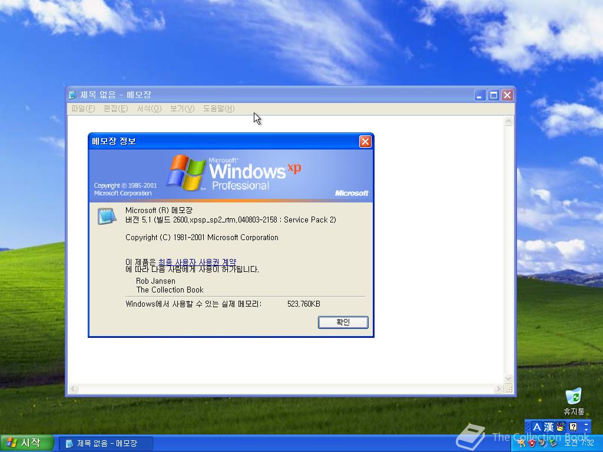Close the Notepad window

(x=507, y=95)
